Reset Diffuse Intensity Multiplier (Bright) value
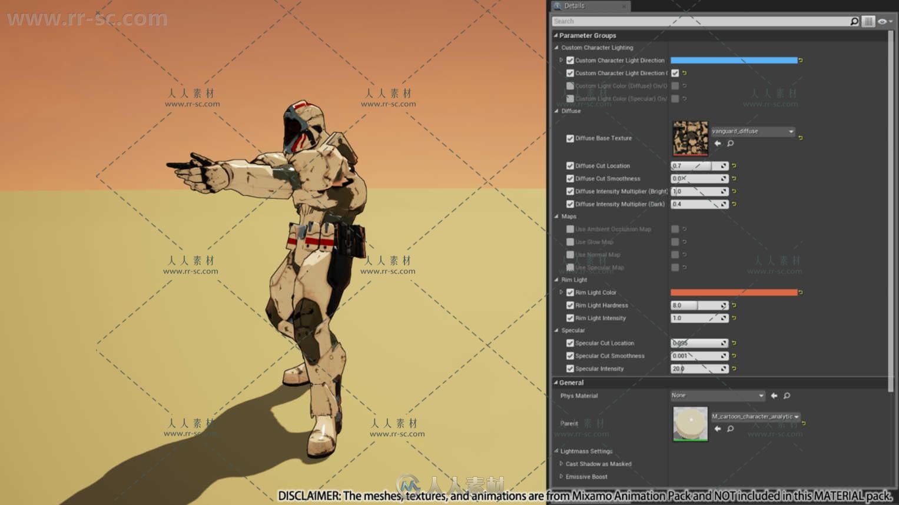The height and width of the screenshot is (505, 899). pyautogui.click(x=734, y=191)
